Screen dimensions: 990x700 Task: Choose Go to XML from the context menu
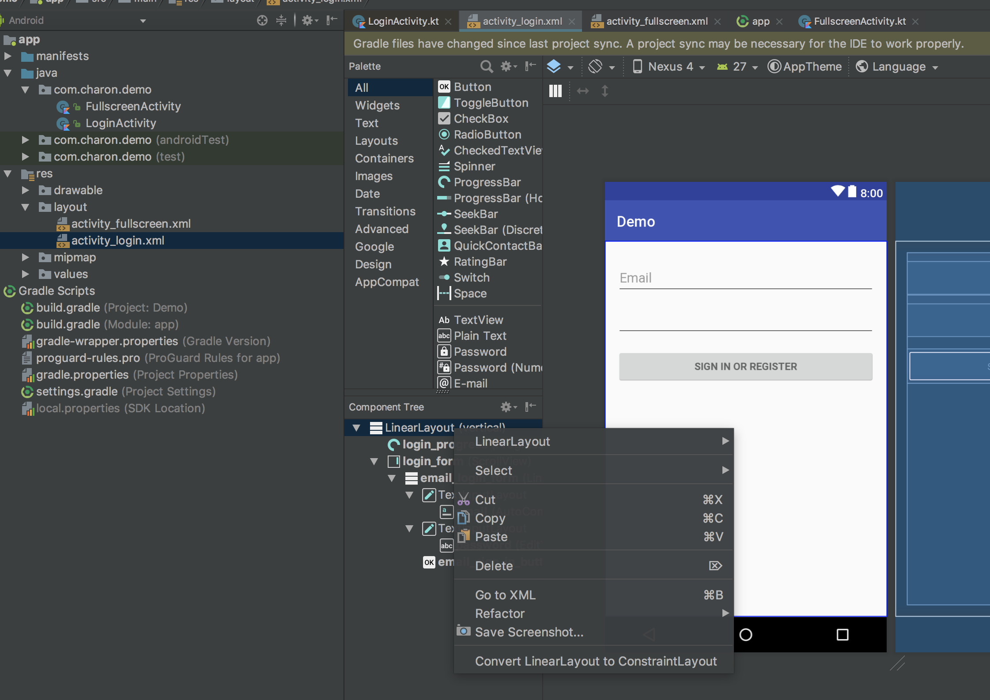coord(505,595)
